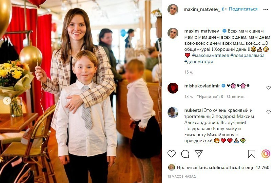Open larisa.dolina.official profile link
Image resolution: width=275 pixels, height=183 pixels.
coord(219,167)
